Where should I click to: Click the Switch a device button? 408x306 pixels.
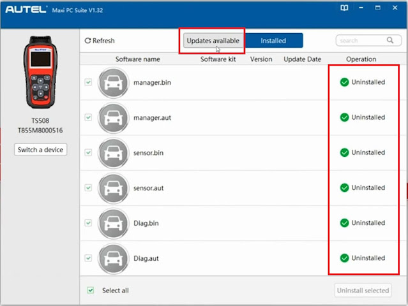point(41,150)
